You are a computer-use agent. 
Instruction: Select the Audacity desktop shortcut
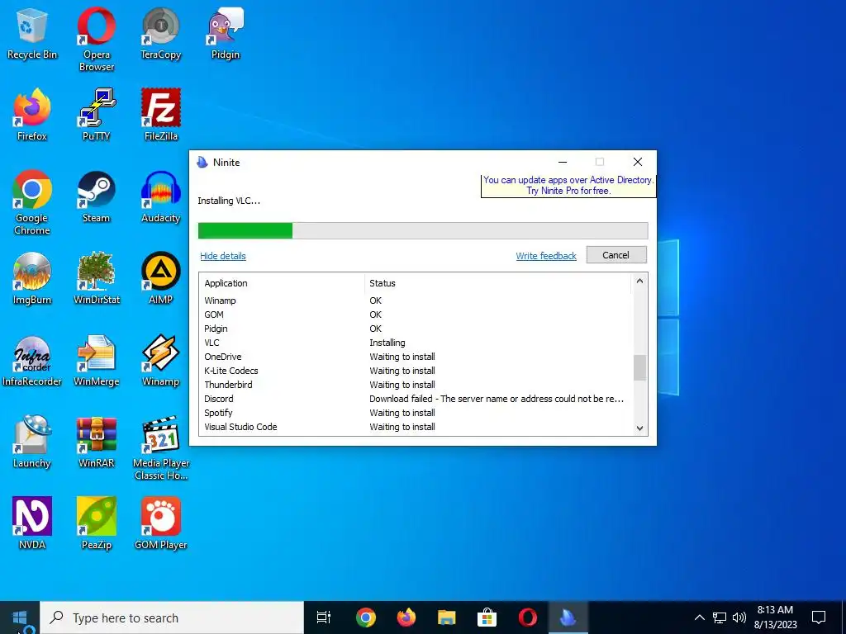[x=160, y=196]
